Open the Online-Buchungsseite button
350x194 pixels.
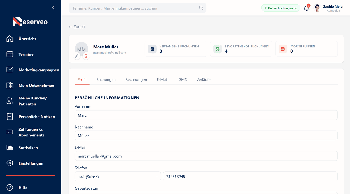tap(281, 8)
